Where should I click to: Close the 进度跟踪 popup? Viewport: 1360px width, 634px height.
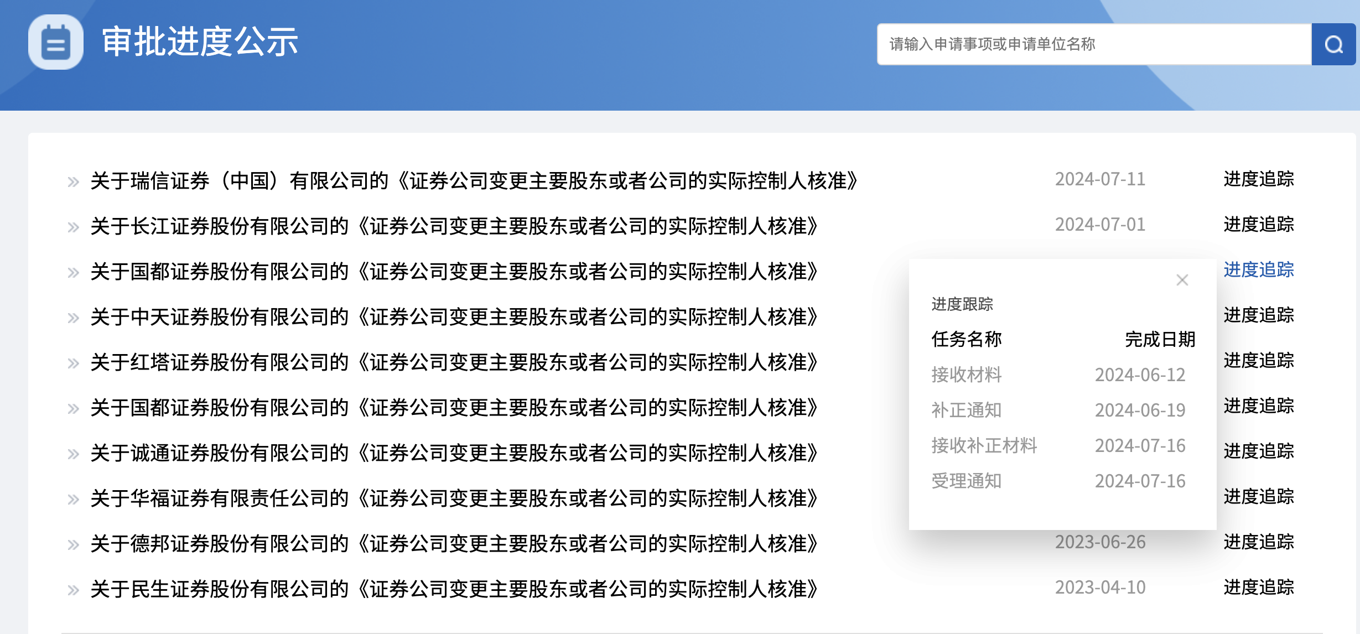coord(1182,281)
